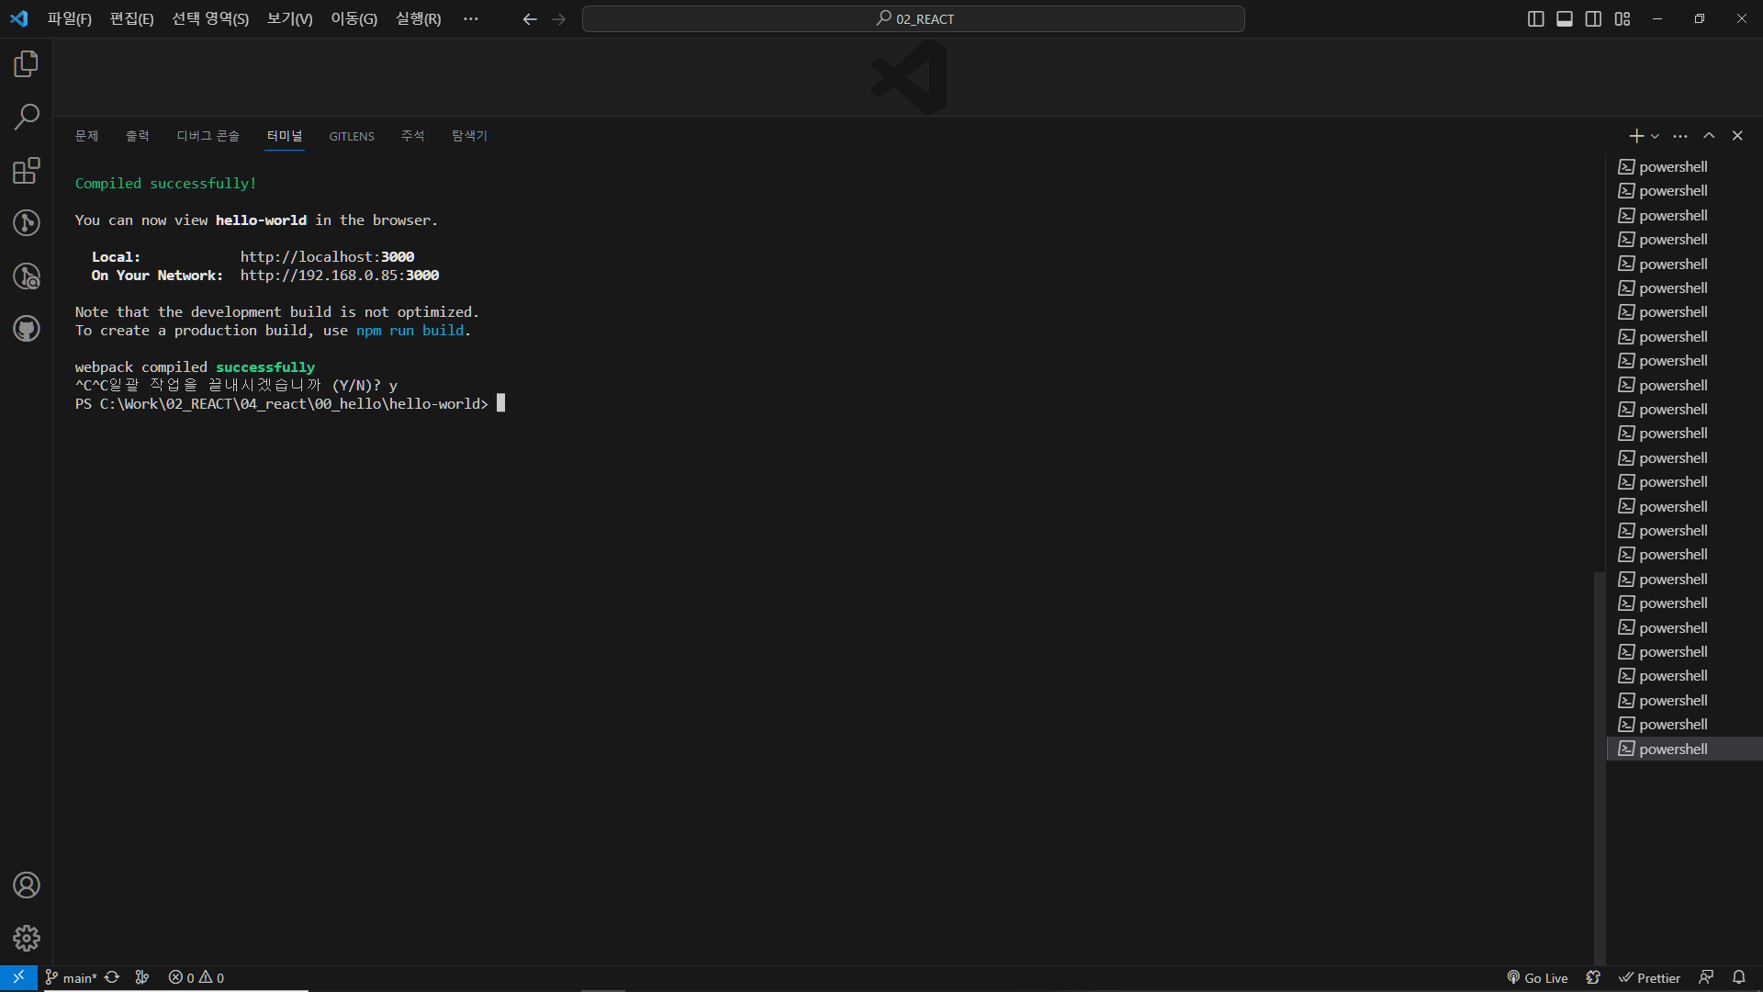
Task: Open the Search view icon
Action: tap(26, 117)
